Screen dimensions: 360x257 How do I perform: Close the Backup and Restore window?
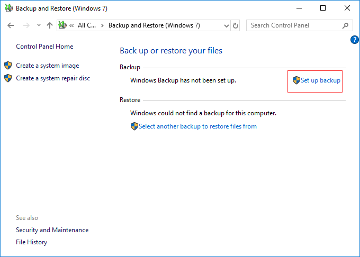[347, 8]
